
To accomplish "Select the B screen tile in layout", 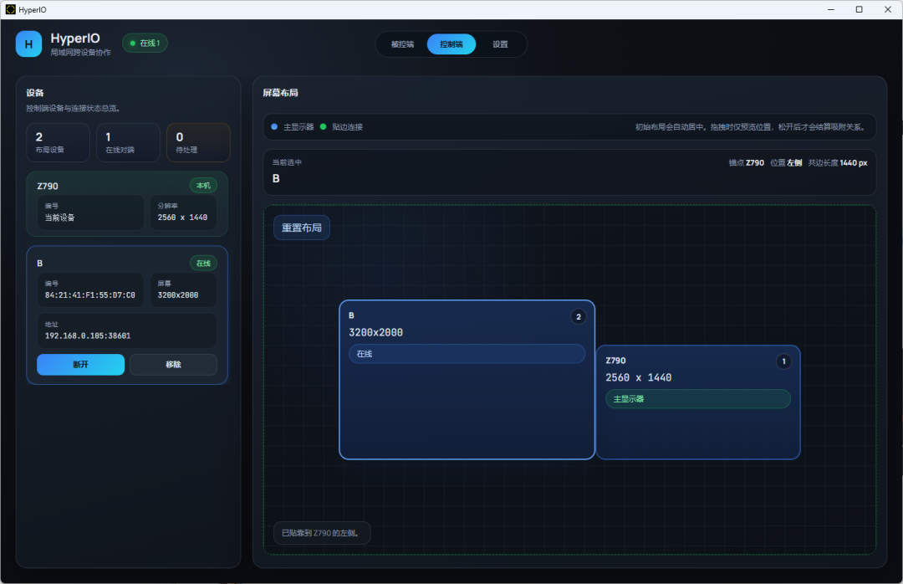I will [467, 410].
